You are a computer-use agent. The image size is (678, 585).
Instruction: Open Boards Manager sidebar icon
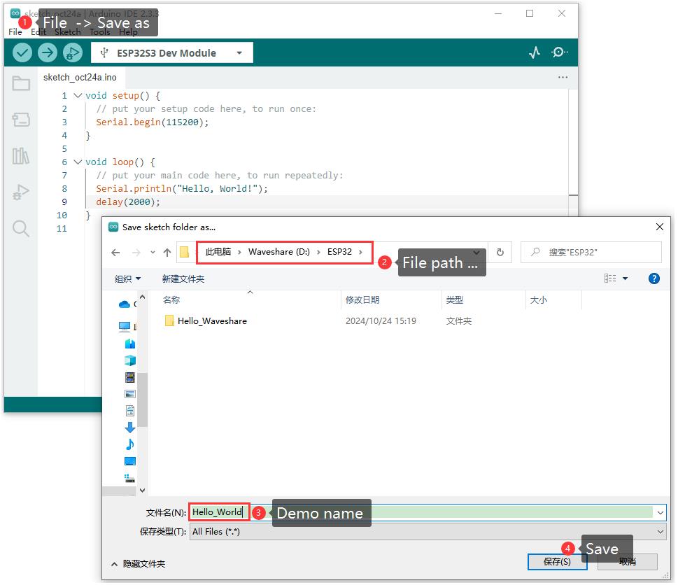tap(21, 120)
